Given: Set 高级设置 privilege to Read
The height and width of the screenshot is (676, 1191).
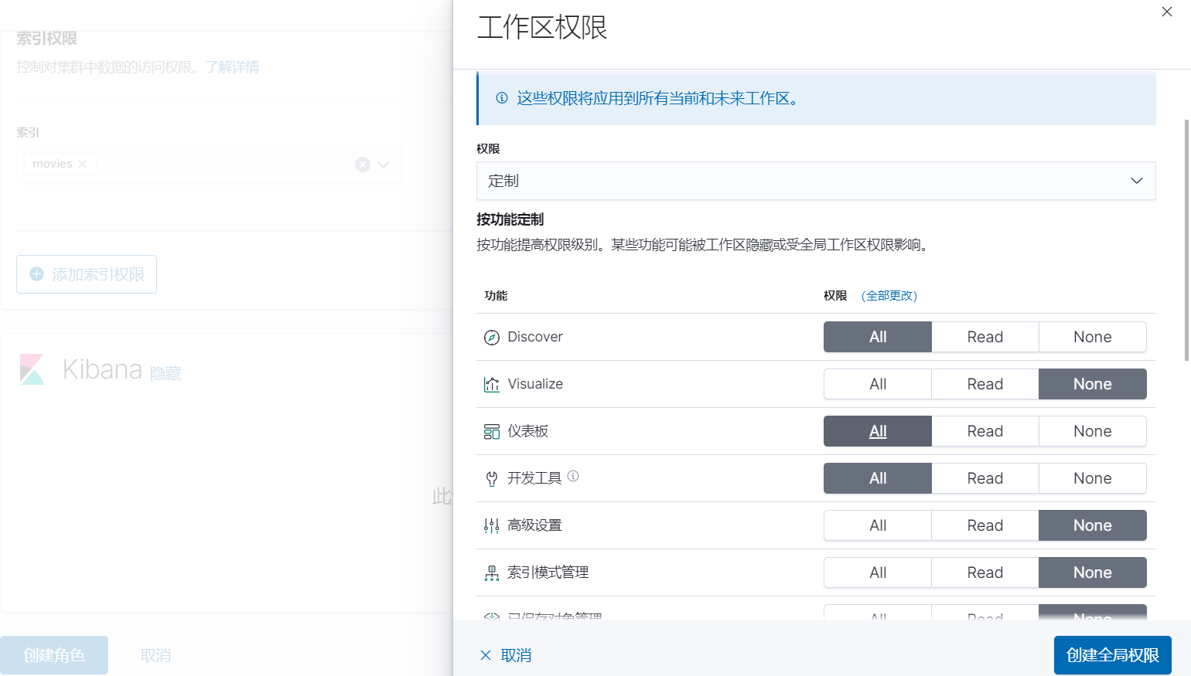Looking at the screenshot, I should pos(985,525).
